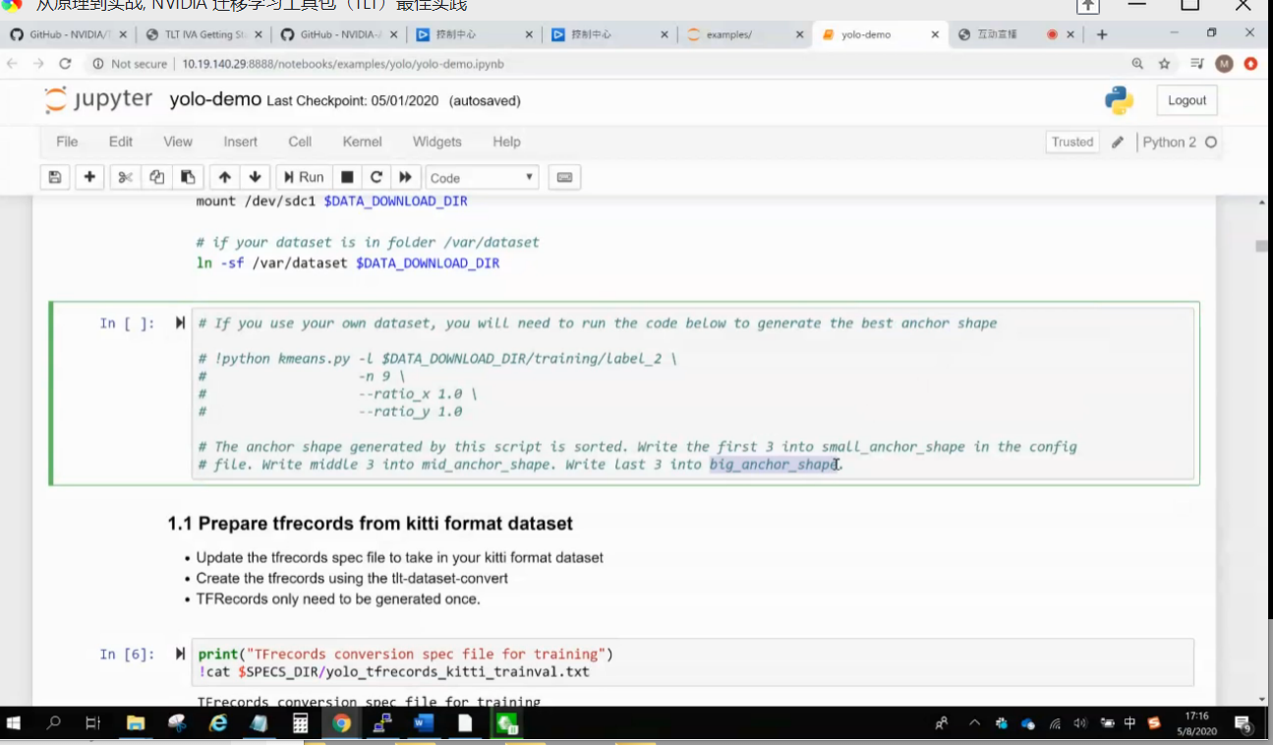Open the View menu
Viewport: 1273px width, 745px height.
(x=178, y=142)
